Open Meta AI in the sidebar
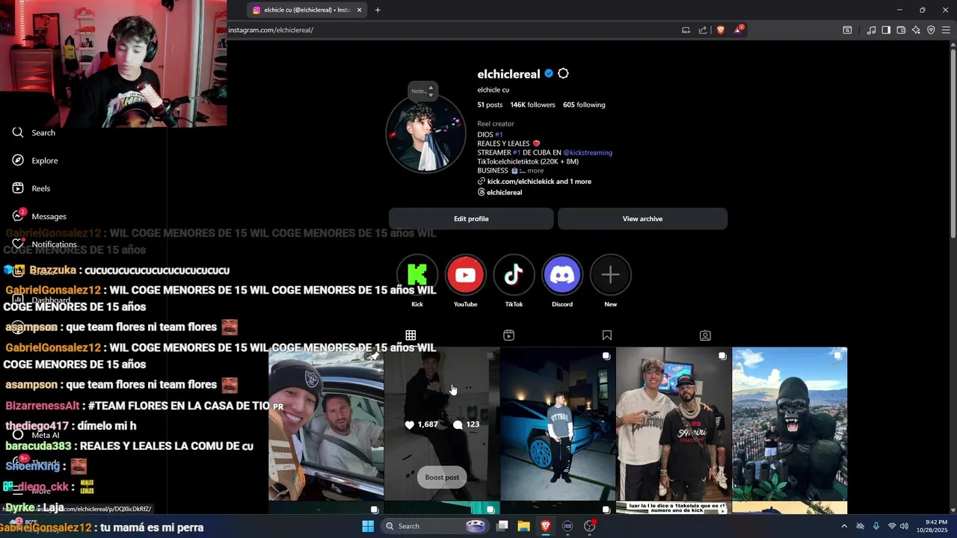 (x=36, y=435)
